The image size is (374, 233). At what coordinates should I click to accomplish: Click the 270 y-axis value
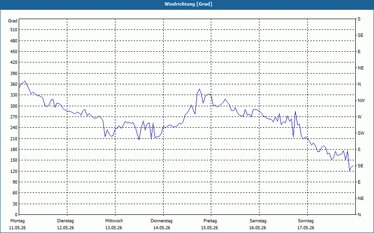point(14,117)
